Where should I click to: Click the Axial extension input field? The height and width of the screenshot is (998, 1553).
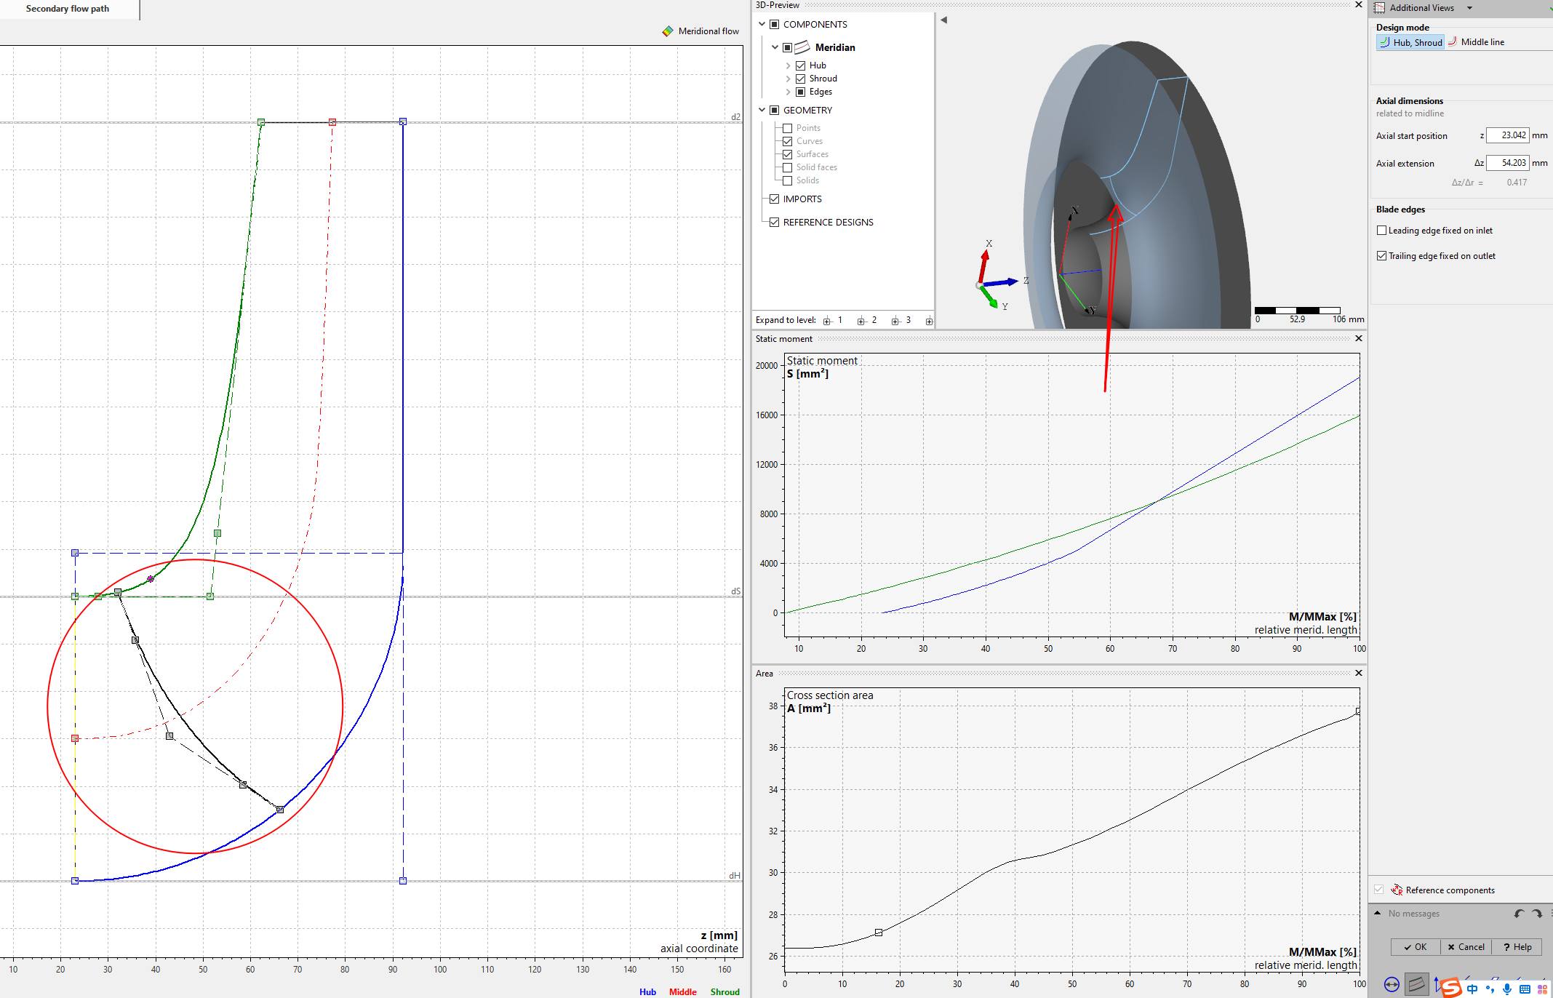1507,163
